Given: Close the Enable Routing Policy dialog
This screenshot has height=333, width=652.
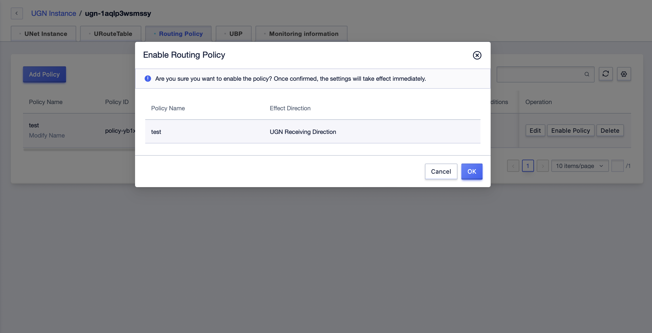Looking at the screenshot, I should 477,55.
